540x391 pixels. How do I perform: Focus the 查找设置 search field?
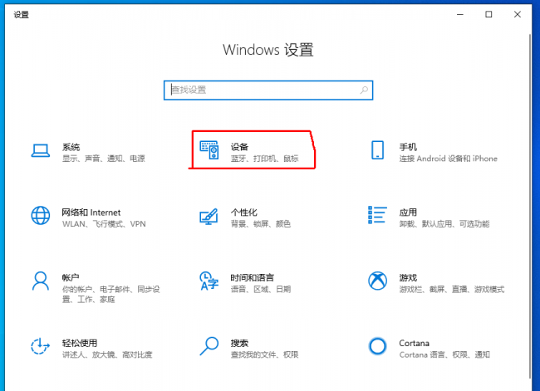[x=268, y=90]
